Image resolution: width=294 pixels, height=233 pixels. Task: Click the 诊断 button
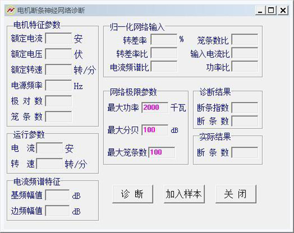(132, 194)
